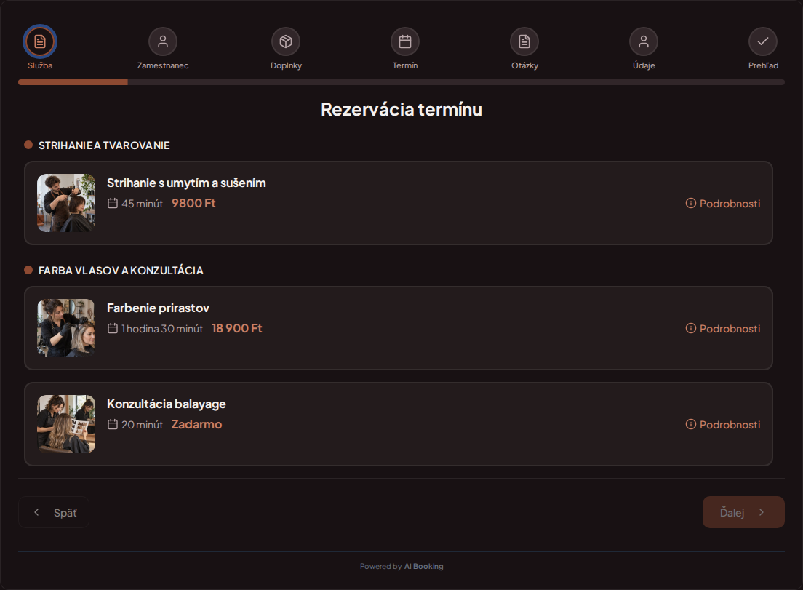Open the Otázky document icon

(x=524, y=41)
